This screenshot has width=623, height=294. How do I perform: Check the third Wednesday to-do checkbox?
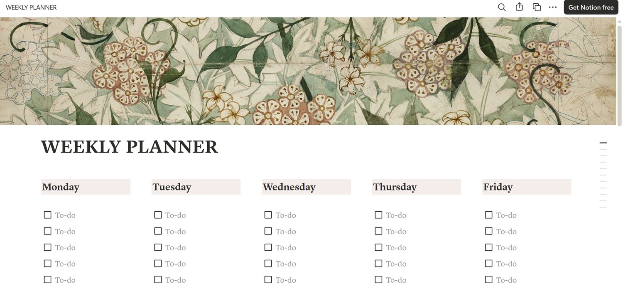click(x=268, y=247)
